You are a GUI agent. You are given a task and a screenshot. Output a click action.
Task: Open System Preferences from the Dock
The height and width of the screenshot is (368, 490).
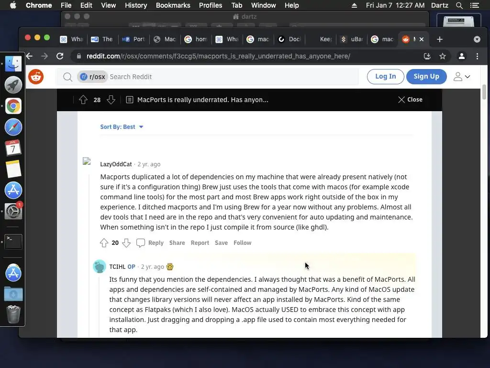(13, 211)
